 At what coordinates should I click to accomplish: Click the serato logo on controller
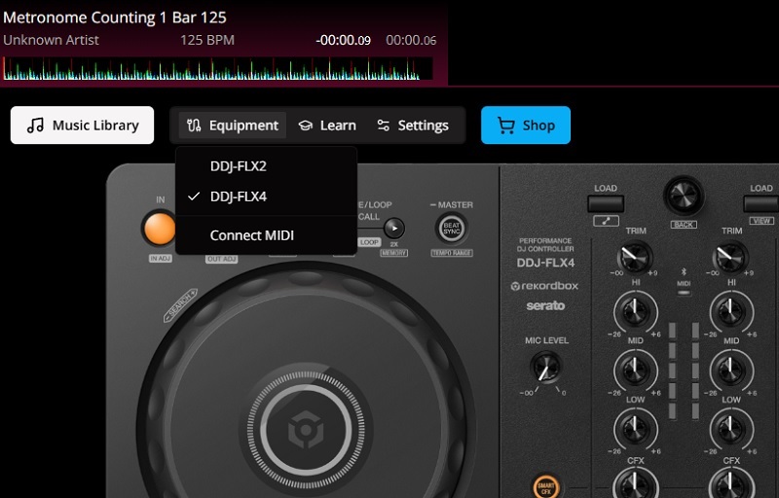(545, 305)
